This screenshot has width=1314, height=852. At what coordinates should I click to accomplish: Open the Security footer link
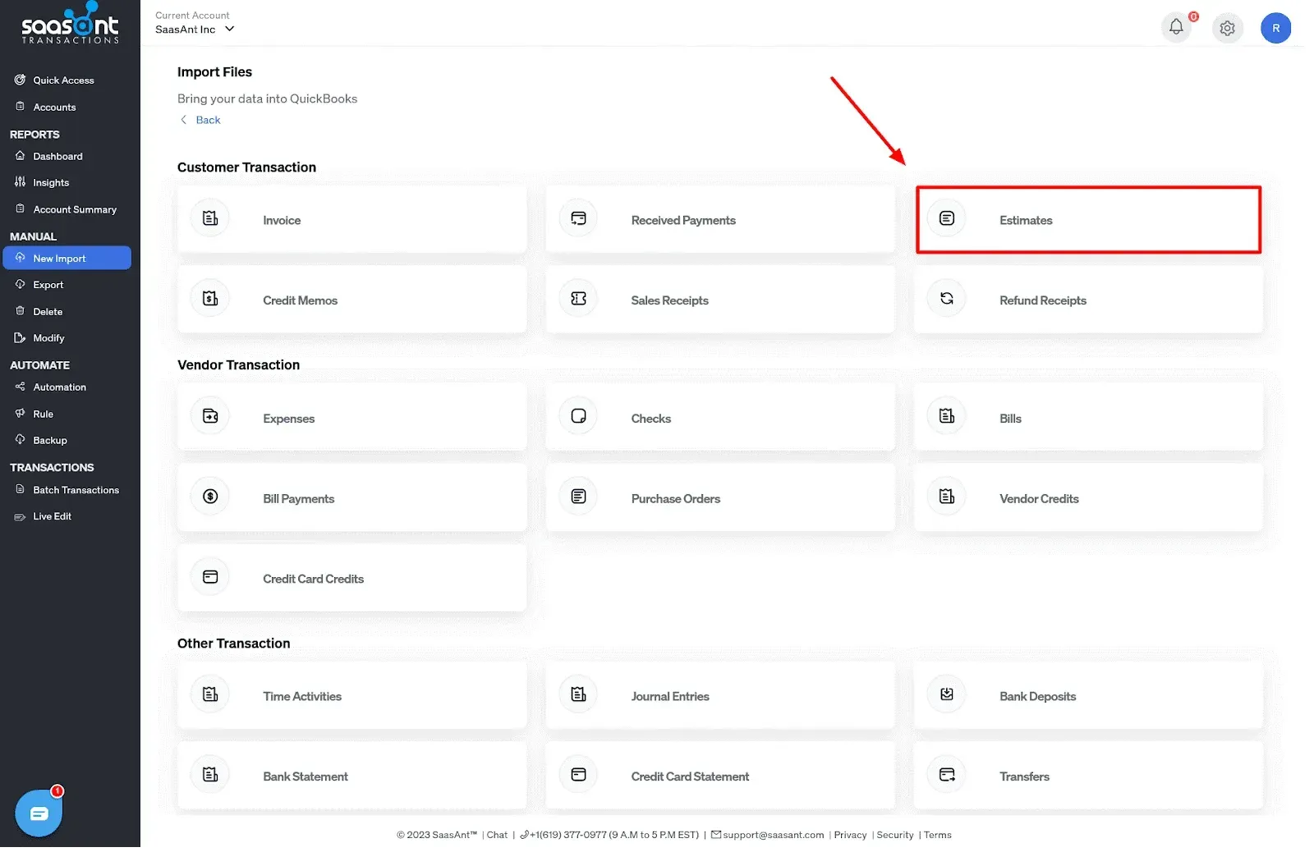tap(894, 836)
